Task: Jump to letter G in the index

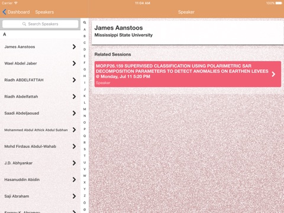Action: 85,69
